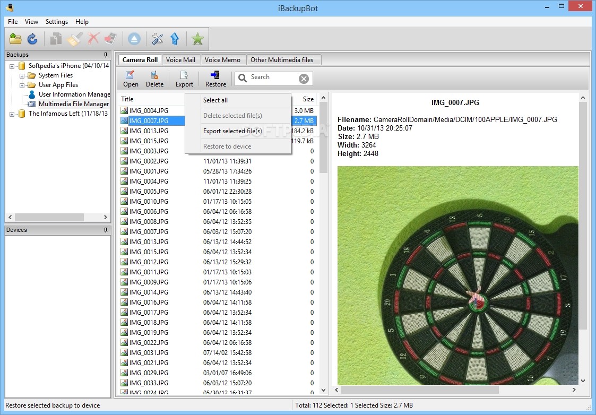Image resolution: width=596 pixels, height=415 pixels.
Task: Select IMG_0009.JPG row
Action: pos(218,282)
